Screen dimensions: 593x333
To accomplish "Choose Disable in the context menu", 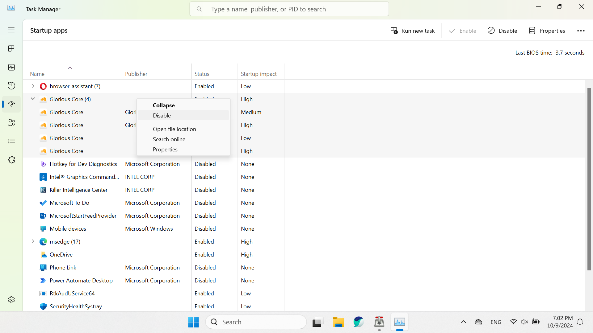I will click(162, 115).
